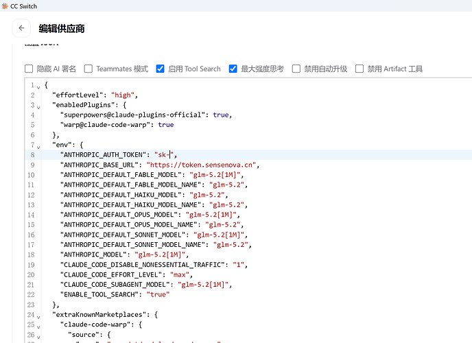Click the ANTHROPIC_DEFAULT_HAIKU_MODEL_NAME key
Viewport: 472px width, 343px height.
click(x=130, y=205)
